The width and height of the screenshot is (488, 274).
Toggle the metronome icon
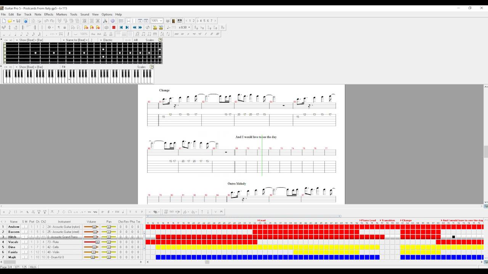click(155, 27)
